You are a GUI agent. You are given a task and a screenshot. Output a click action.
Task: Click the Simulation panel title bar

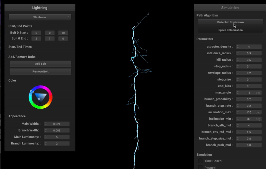coord(230,8)
